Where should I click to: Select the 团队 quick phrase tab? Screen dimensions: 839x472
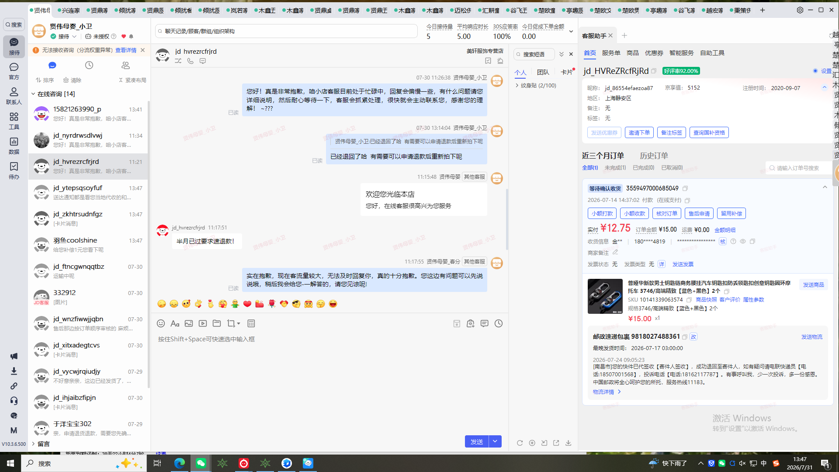pos(543,72)
